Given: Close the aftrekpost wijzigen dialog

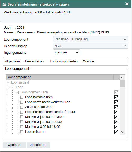Looking at the screenshot, I should (x=127, y=4).
